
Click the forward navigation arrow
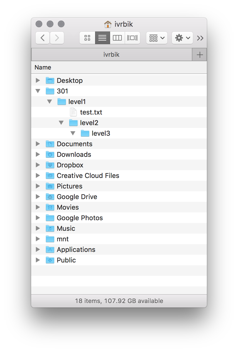point(57,38)
